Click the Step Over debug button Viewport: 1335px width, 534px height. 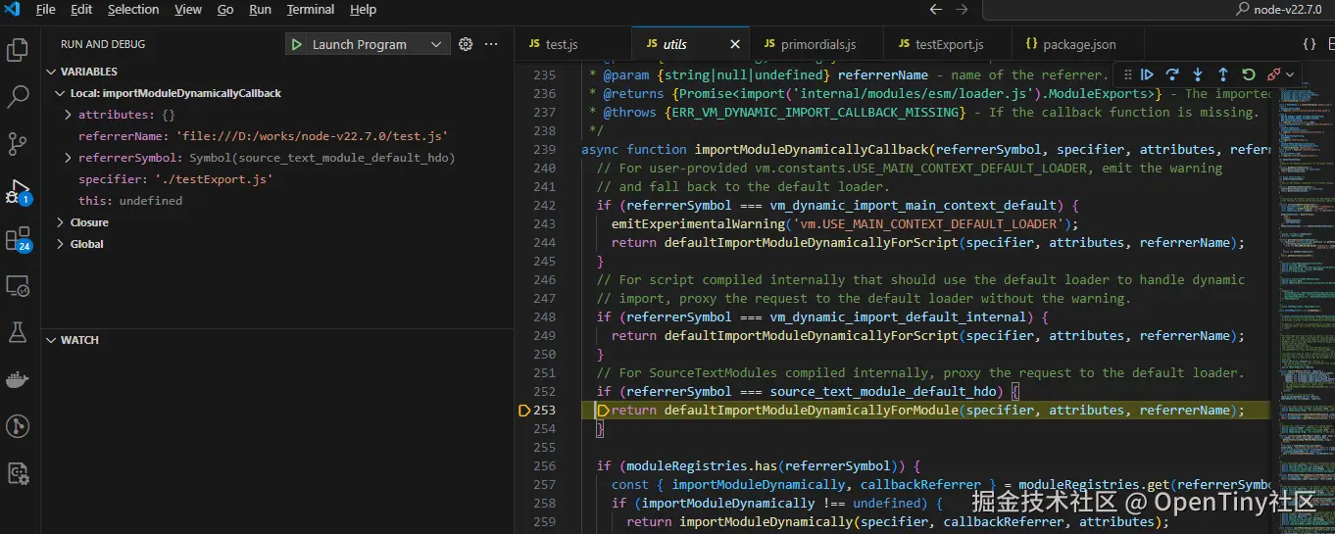pyautogui.click(x=1172, y=74)
